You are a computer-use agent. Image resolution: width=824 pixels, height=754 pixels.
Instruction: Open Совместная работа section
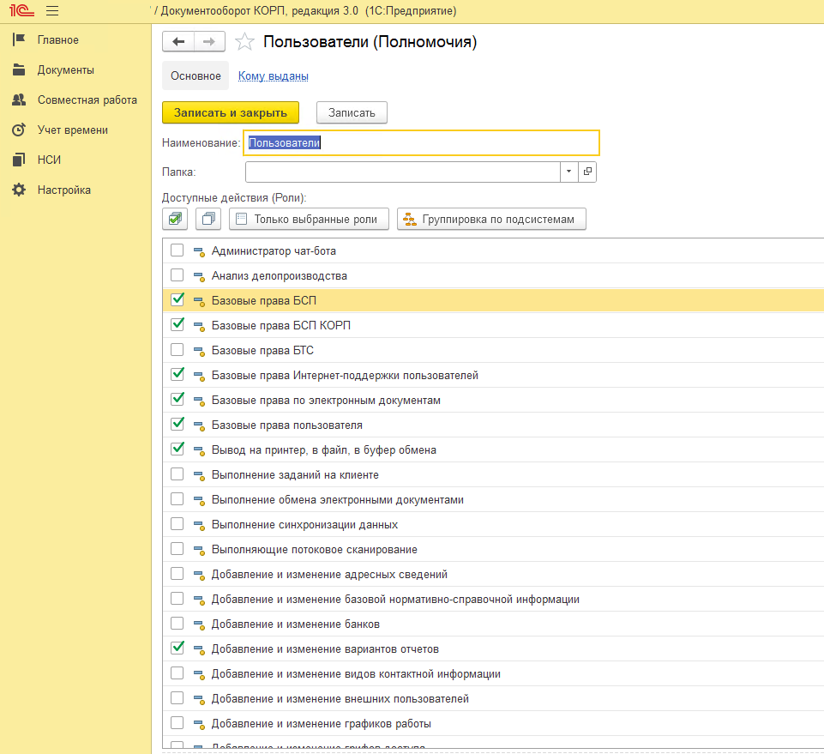click(x=87, y=100)
